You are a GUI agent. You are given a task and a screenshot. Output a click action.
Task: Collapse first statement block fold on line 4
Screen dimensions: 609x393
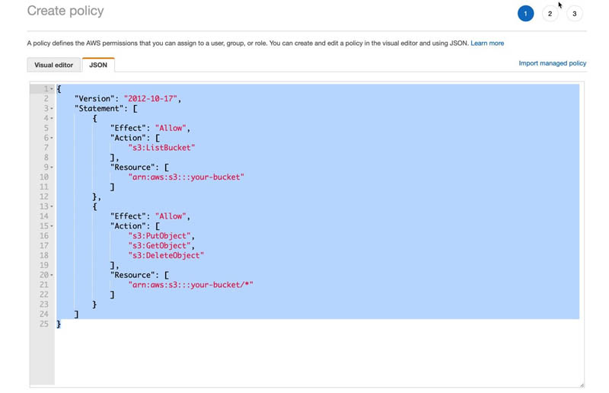52,118
